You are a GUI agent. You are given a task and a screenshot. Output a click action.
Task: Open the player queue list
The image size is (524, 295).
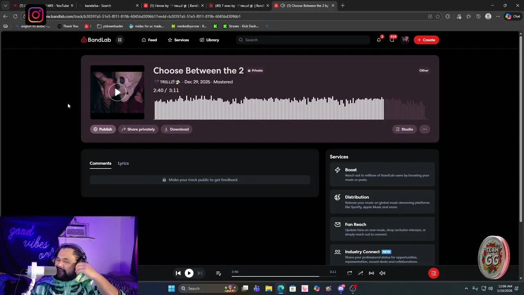pos(218,273)
